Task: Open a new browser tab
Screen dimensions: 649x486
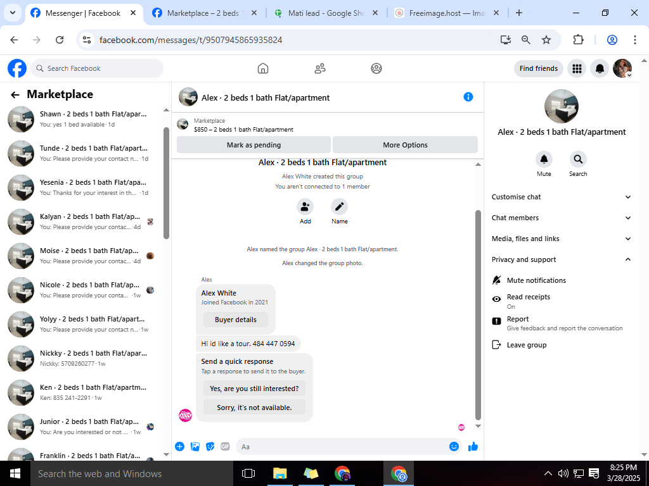Action: (519, 13)
